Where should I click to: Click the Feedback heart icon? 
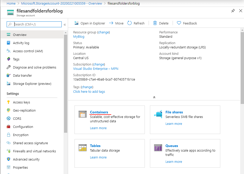179,23
